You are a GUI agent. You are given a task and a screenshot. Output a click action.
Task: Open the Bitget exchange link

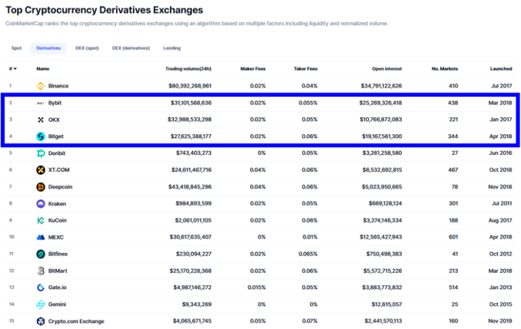pyautogui.click(x=56, y=137)
